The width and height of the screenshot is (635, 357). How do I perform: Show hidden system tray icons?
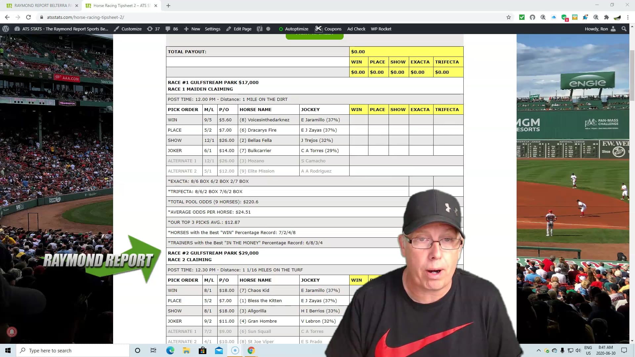[538, 350]
